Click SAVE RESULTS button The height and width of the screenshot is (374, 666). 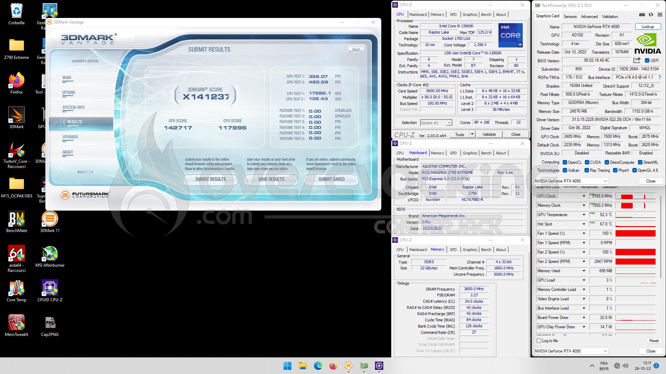271,179
